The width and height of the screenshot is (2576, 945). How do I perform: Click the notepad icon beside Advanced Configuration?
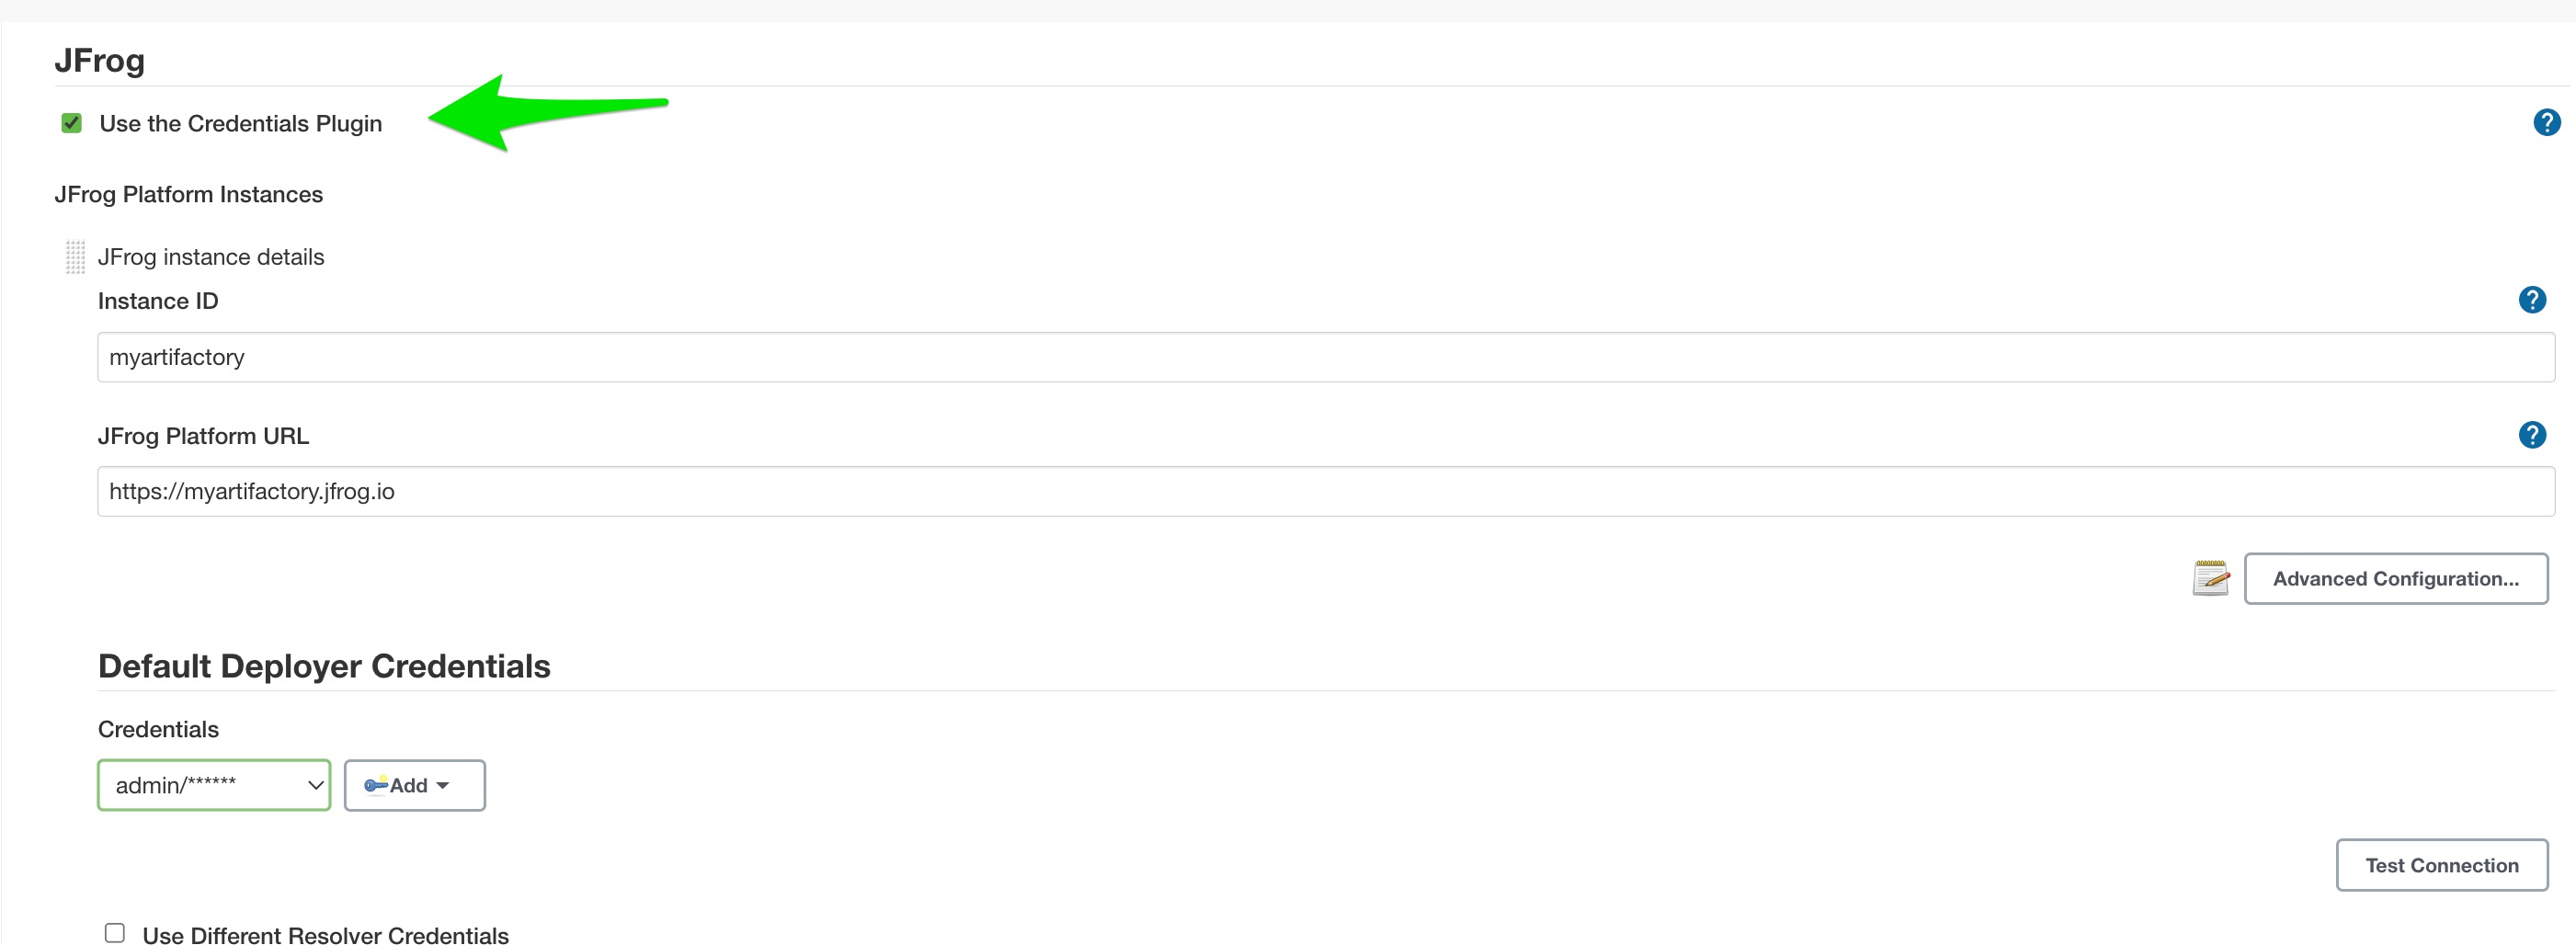pyautogui.click(x=2210, y=578)
